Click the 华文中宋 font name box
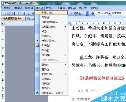The height and width of the screenshot is (102, 126). pos(119,13)
